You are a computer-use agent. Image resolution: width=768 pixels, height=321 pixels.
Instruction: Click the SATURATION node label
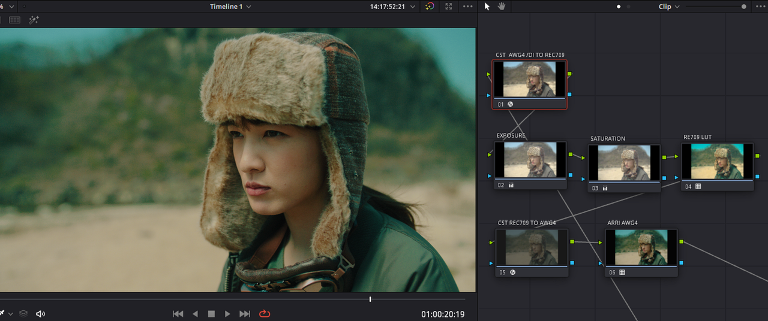(x=607, y=138)
